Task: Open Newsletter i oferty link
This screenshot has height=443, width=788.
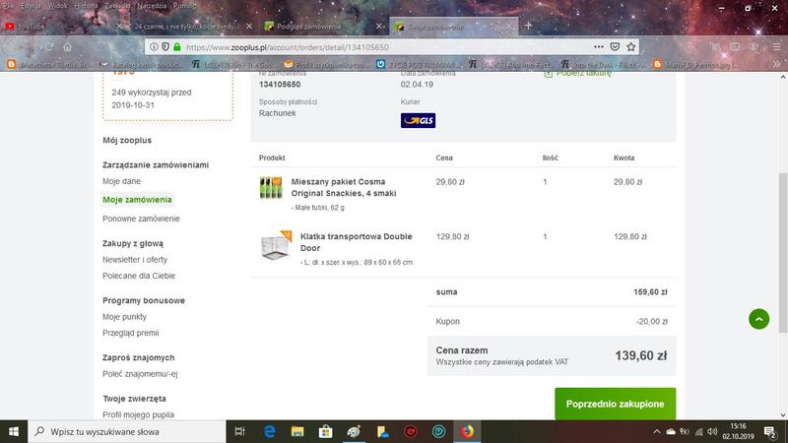Action: (135, 260)
